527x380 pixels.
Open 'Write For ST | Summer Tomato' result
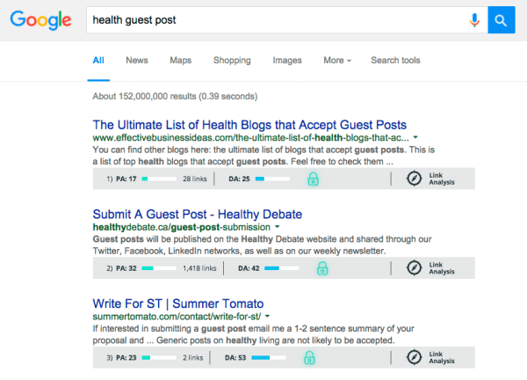[x=178, y=303]
